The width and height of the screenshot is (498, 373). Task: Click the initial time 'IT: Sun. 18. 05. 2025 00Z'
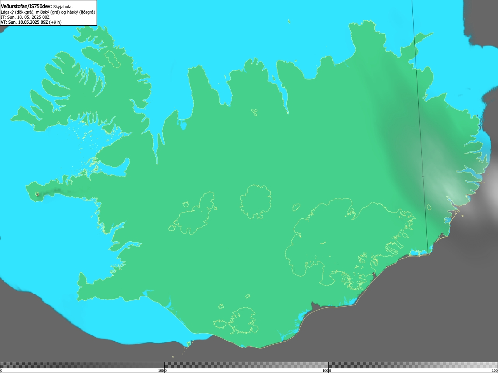25,17
